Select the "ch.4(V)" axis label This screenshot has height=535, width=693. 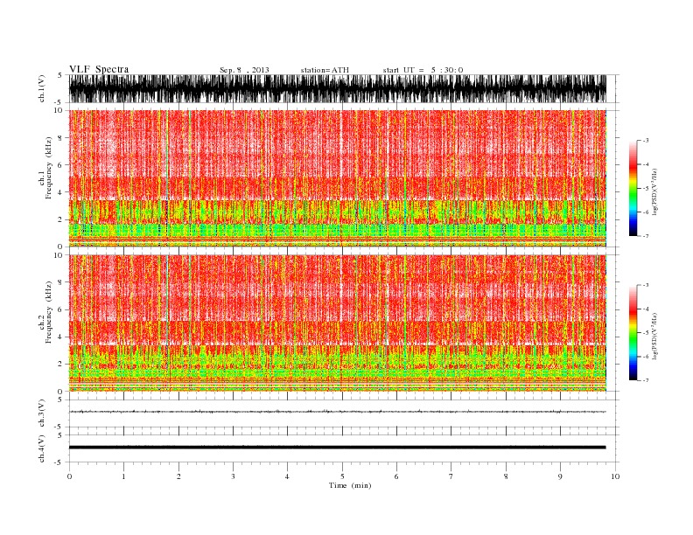click(42, 448)
